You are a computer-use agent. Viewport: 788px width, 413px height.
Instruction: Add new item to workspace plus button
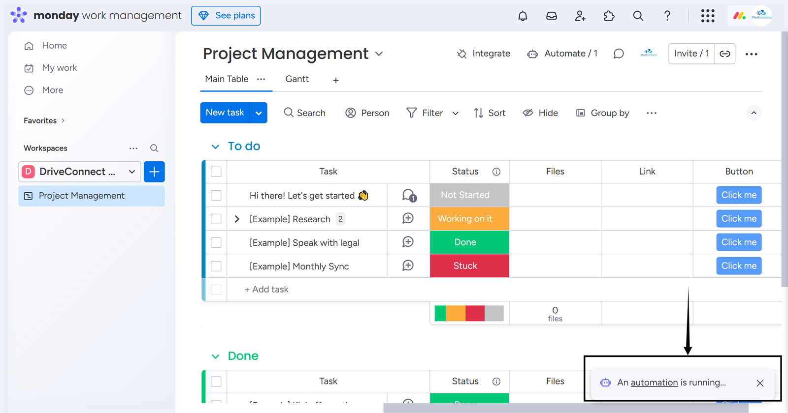[154, 172]
